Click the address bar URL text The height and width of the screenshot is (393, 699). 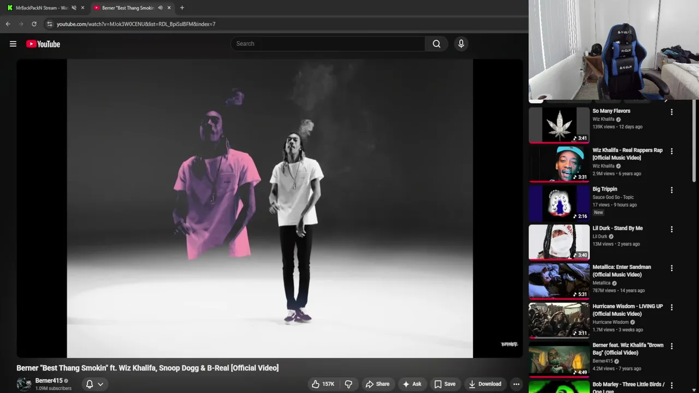[136, 24]
